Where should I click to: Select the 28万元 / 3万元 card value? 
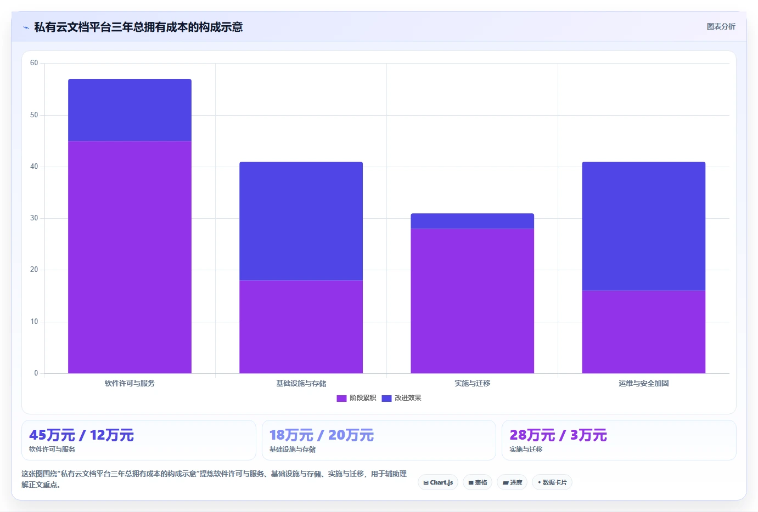coord(558,435)
